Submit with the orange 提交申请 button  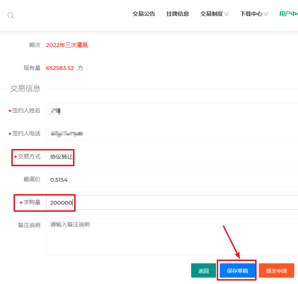pos(276,270)
